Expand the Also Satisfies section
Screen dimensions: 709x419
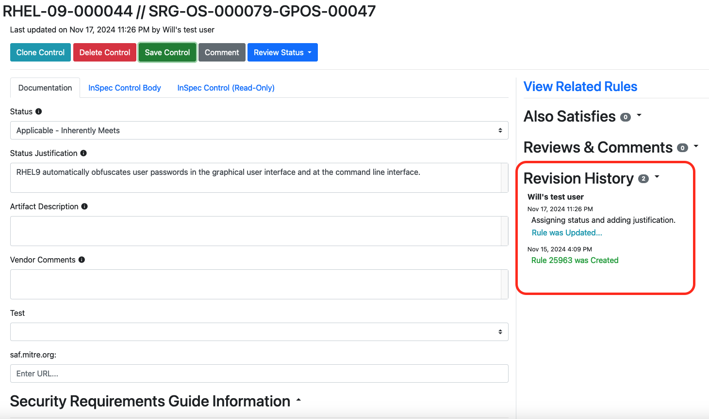[x=639, y=115]
